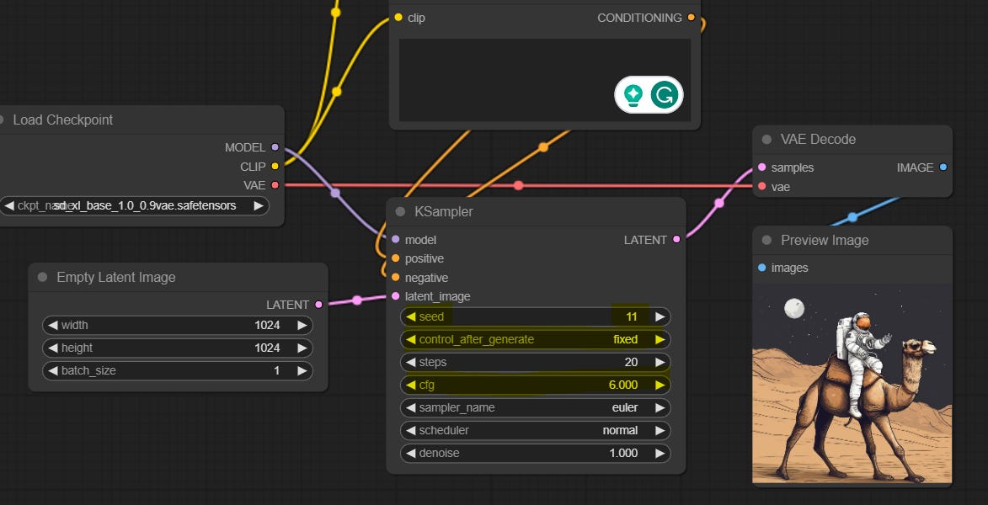This screenshot has height=505, width=988.
Task: Collapse the Preview Image node via its title circle
Action: (767, 240)
